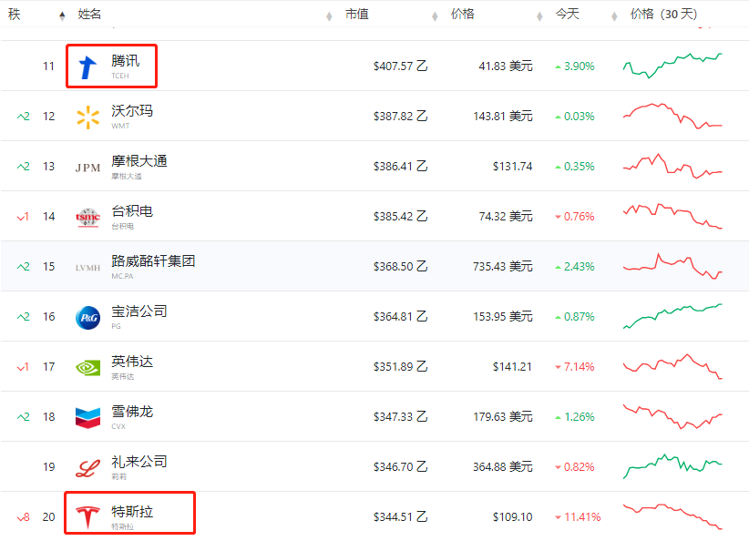749x541 pixels.
Task: Click the Walmart spark logo
Action: (x=87, y=117)
